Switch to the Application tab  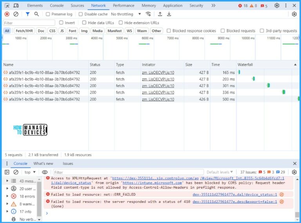click(x=173, y=5)
